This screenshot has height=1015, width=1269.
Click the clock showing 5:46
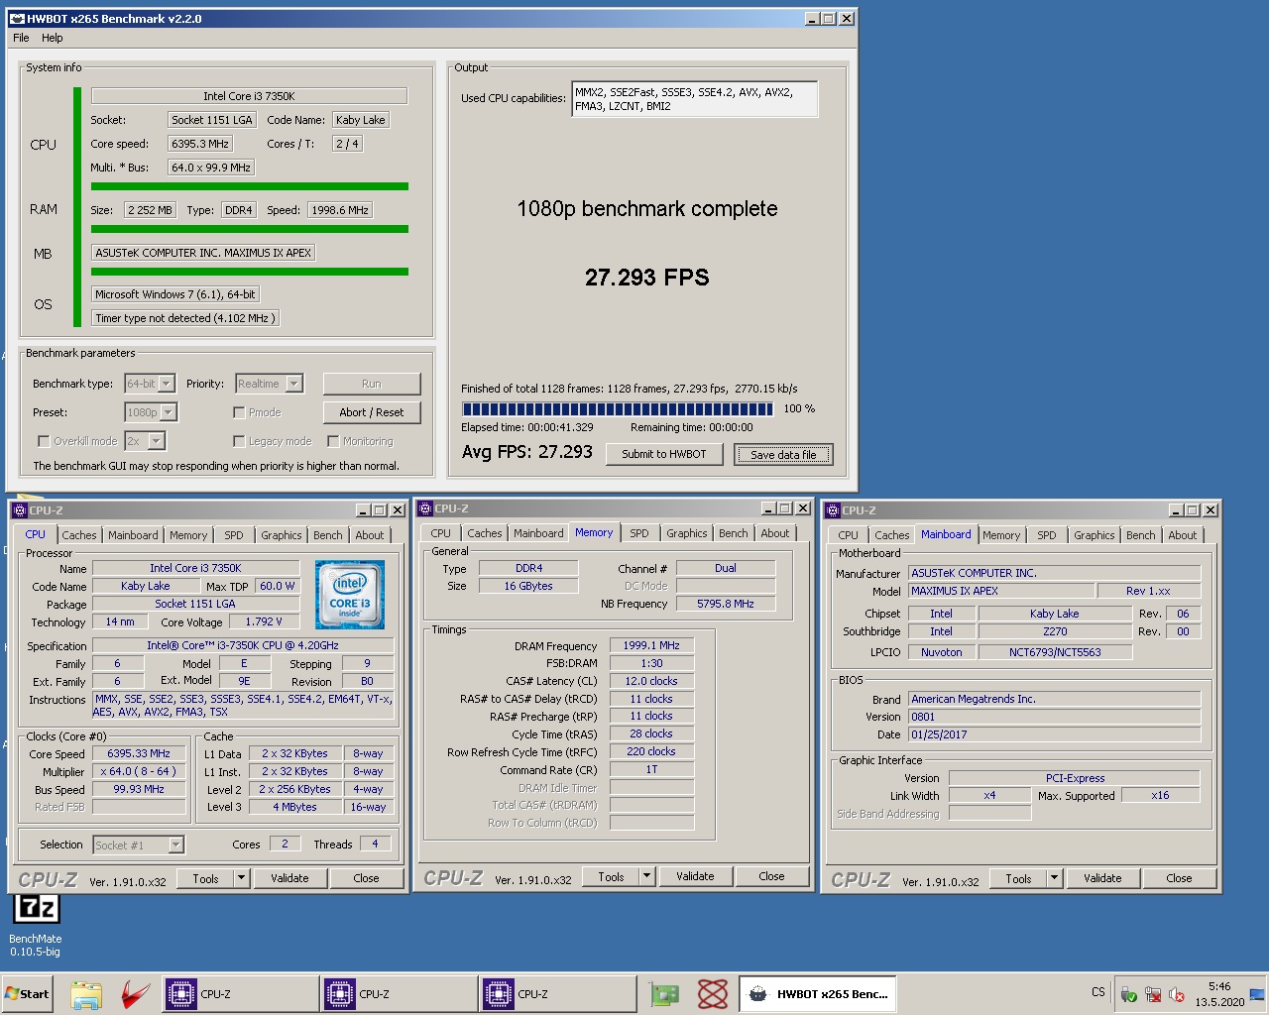pyautogui.click(x=1219, y=986)
